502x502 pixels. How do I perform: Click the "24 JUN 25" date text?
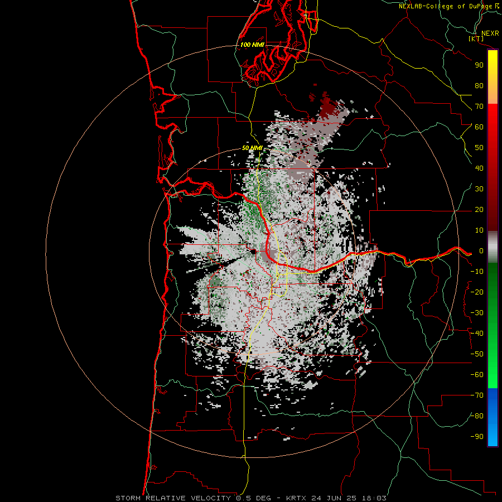click(x=333, y=498)
